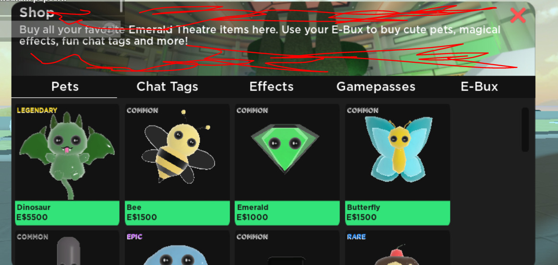This screenshot has height=265, width=558.
Task: Open the Gamepasses tab
Action: 376,87
